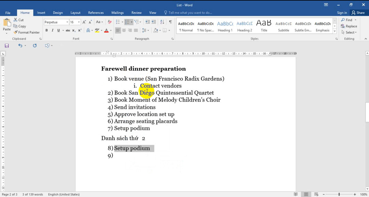Click the Cut scissors command
This screenshot has width=369, height=197.
18,20
